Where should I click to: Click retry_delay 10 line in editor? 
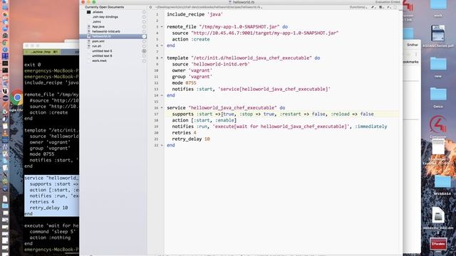[x=191, y=139]
